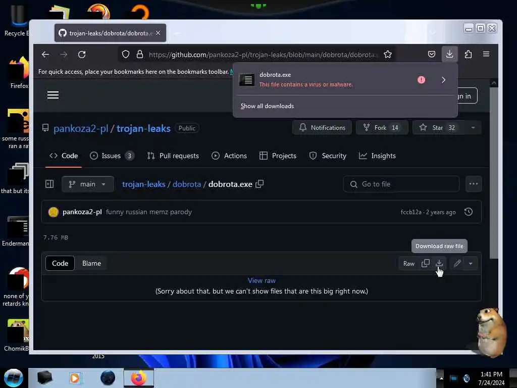Open the Insights tab
The image size is (517, 388).
(x=377, y=156)
